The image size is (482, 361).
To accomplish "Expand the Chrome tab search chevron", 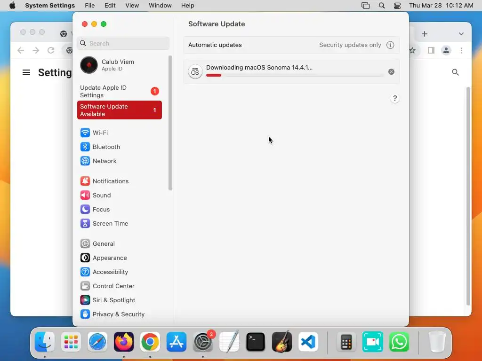I will 461,34.
